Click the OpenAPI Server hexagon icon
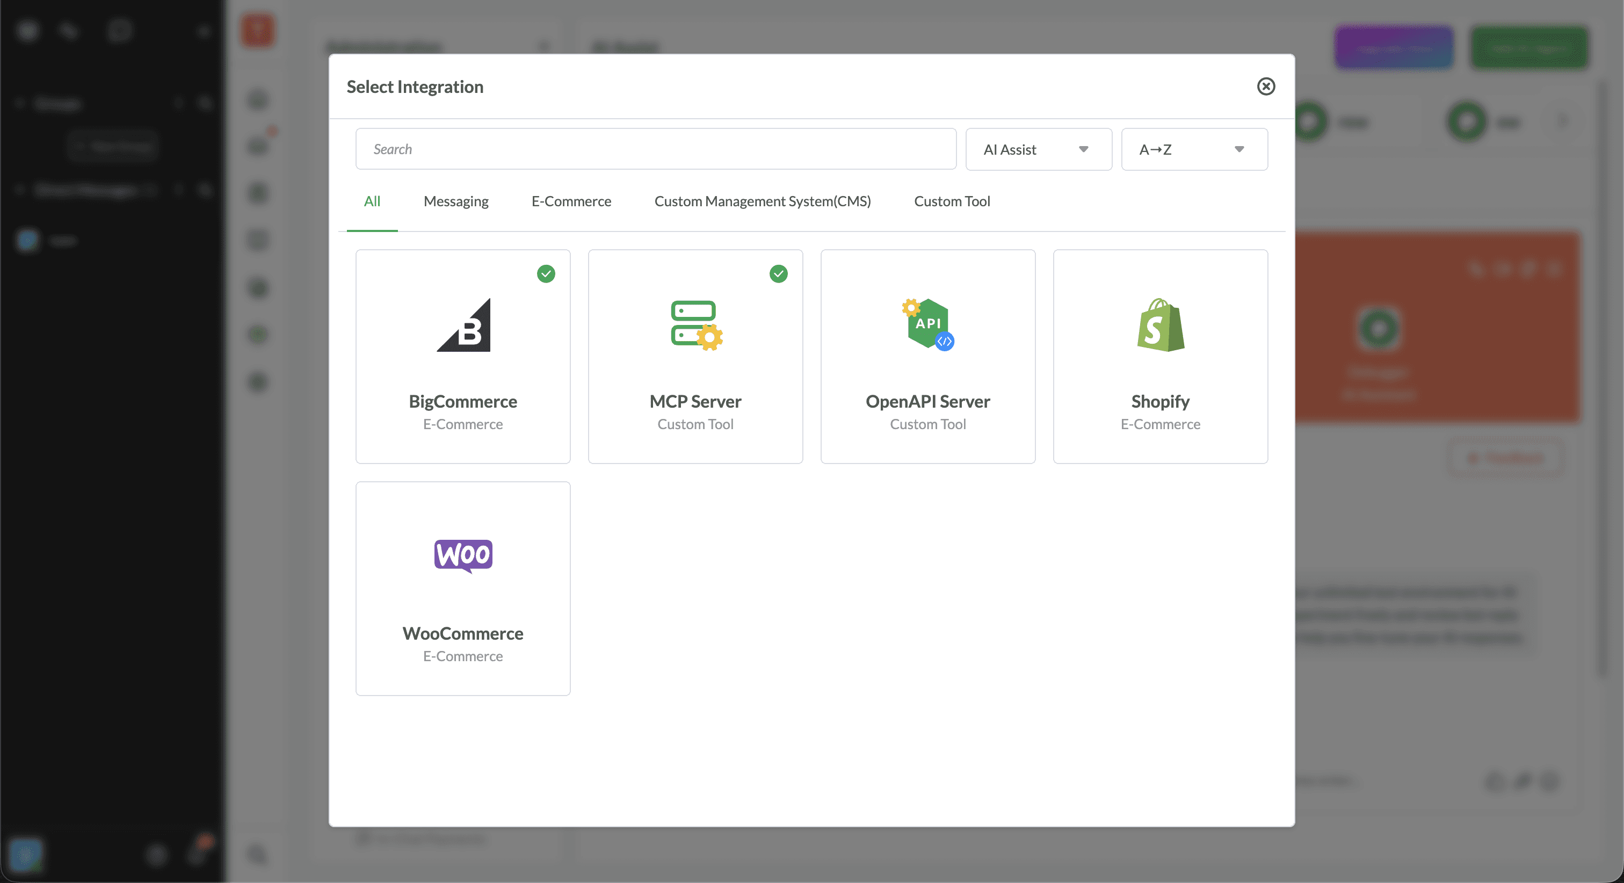This screenshot has height=883, width=1624. 927,324
